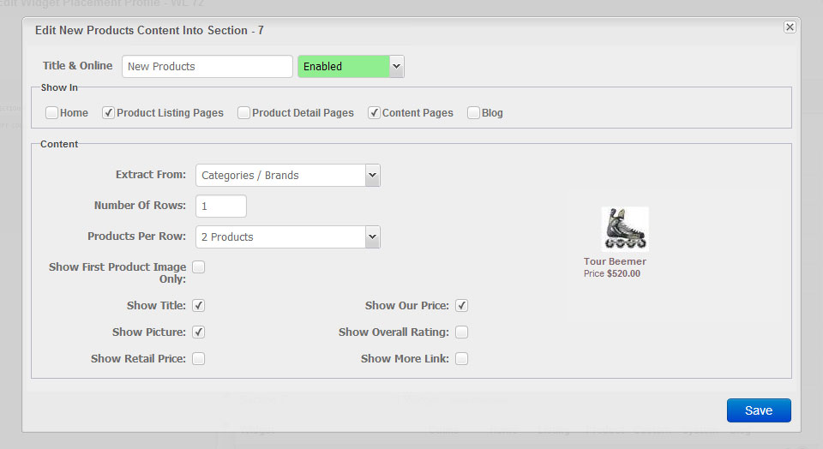Uncheck the Content Pages checkbox
823x449 pixels.
(374, 113)
